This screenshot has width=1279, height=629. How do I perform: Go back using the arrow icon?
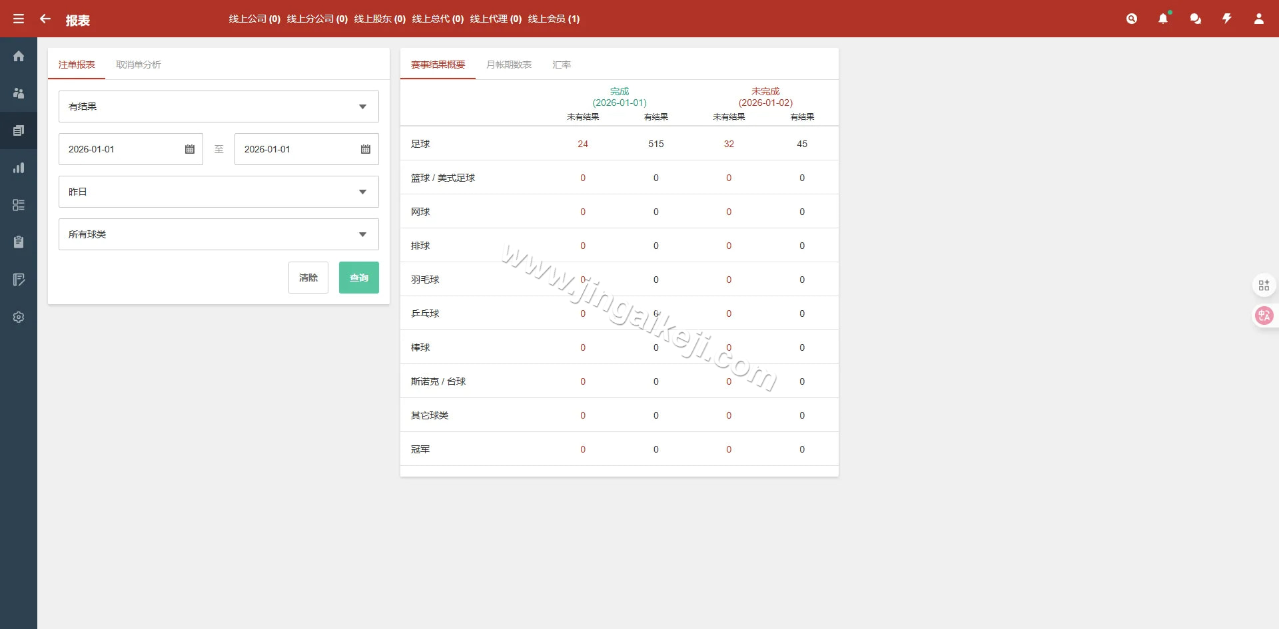pos(45,19)
